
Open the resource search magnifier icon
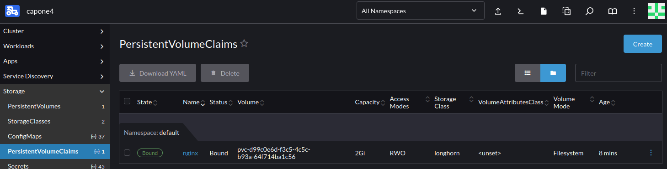point(589,11)
